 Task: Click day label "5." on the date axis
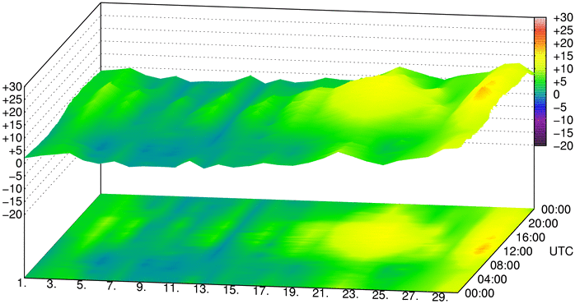click(82, 285)
